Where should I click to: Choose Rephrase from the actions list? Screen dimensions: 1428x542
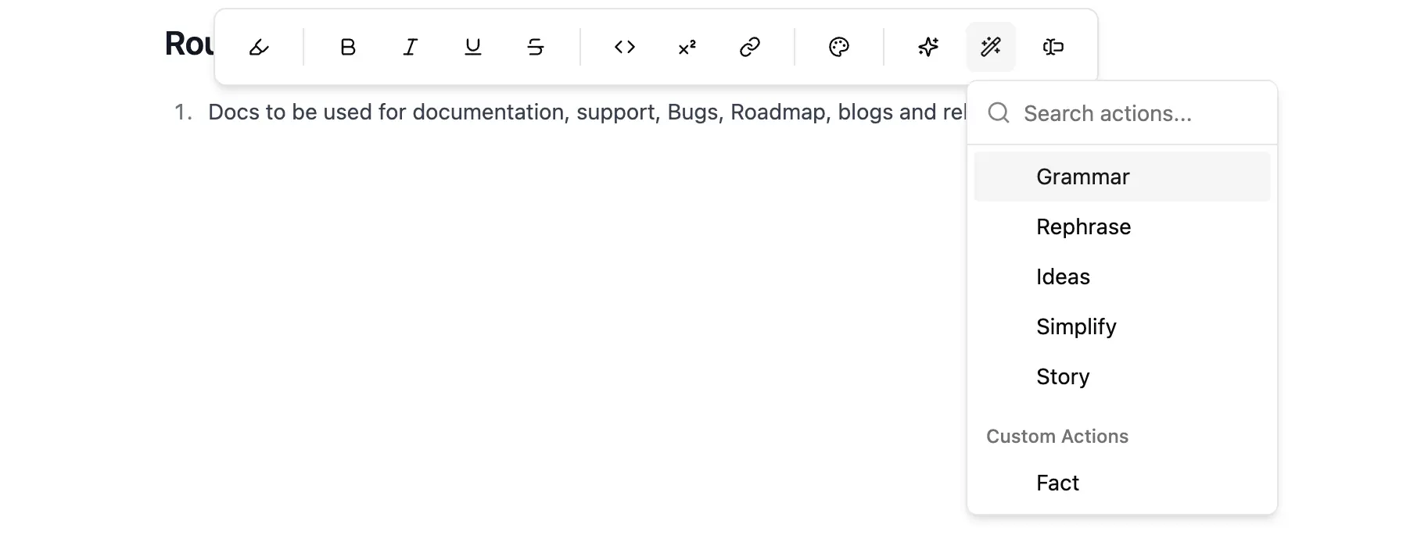point(1084,227)
